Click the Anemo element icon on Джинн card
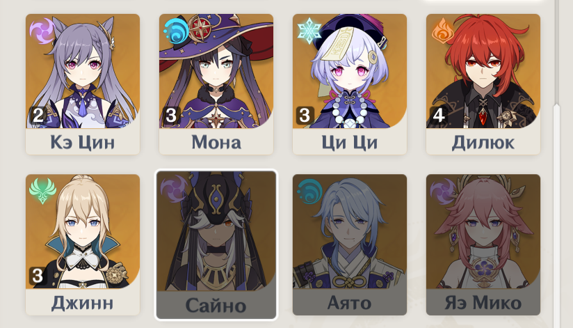 click(42, 191)
